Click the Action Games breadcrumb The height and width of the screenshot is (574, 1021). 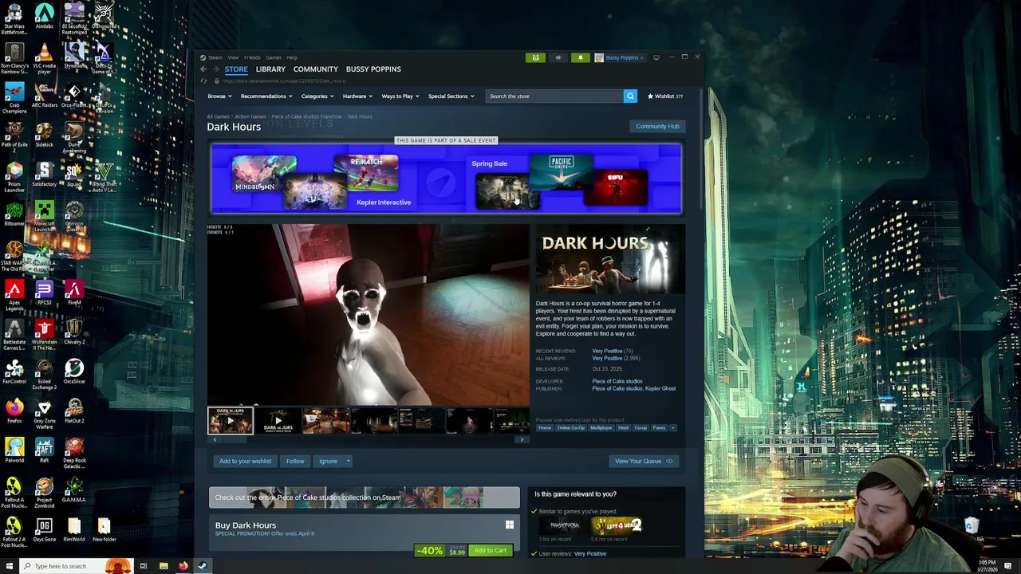tap(250, 117)
